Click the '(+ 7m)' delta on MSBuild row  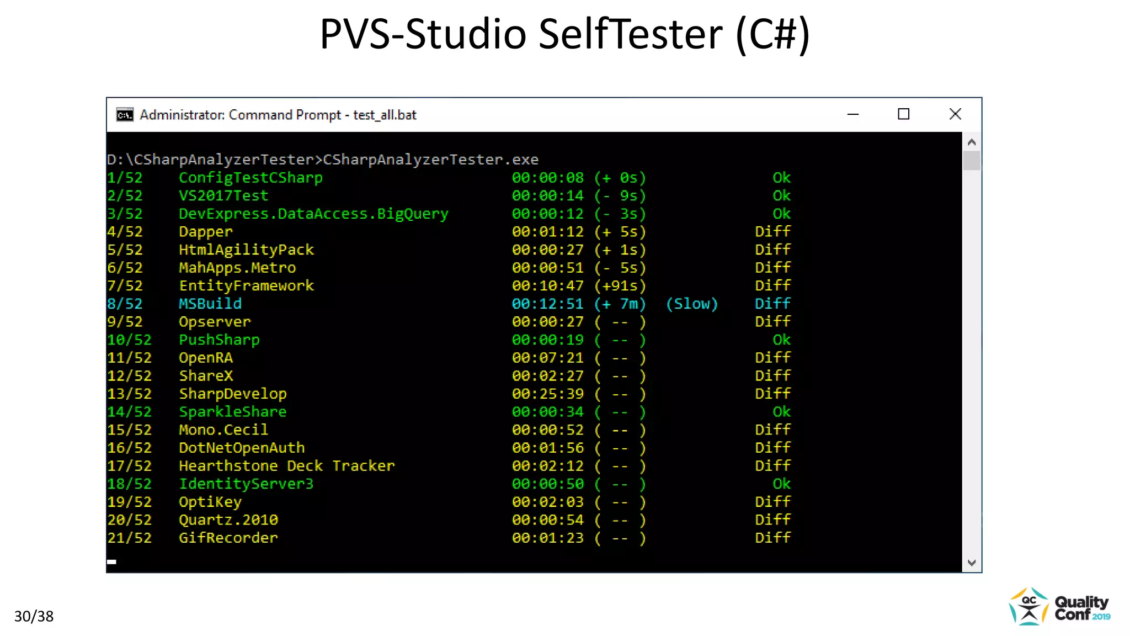tap(620, 304)
